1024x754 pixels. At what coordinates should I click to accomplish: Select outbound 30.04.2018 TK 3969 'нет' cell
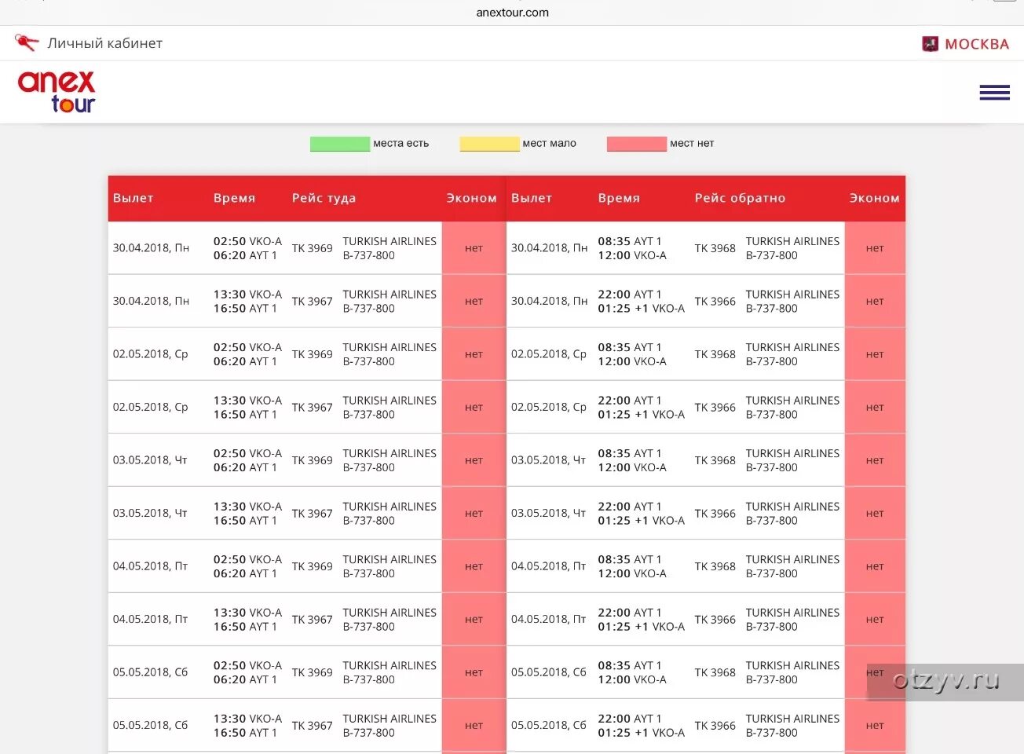point(474,248)
